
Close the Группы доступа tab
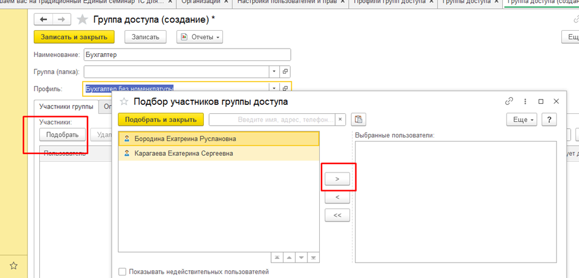(x=496, y=2)
